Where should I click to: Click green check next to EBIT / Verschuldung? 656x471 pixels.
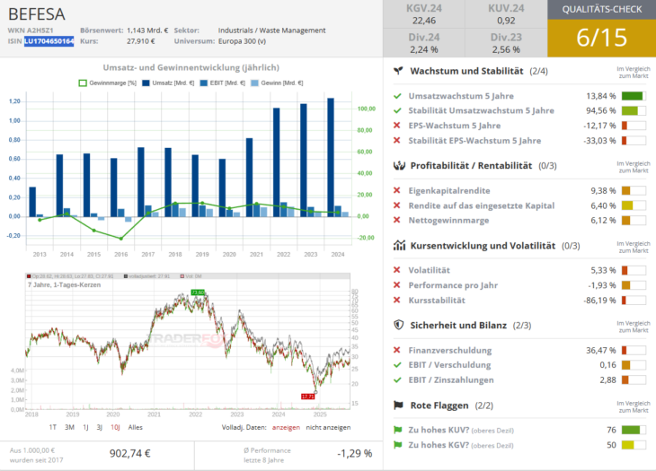(x=397, y=365)
